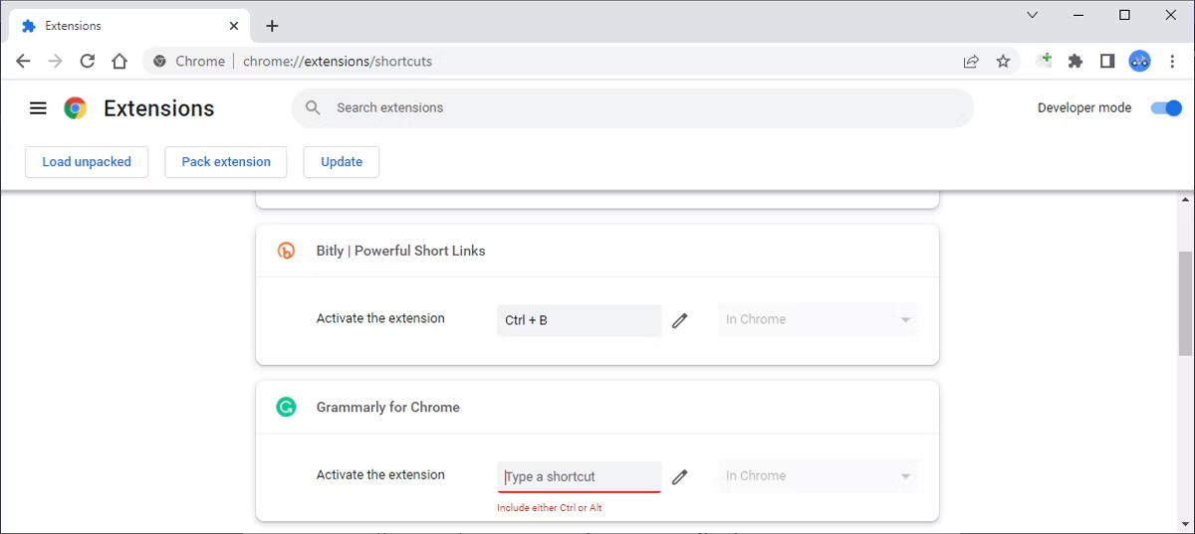Click the Extensions page title text

158,108
